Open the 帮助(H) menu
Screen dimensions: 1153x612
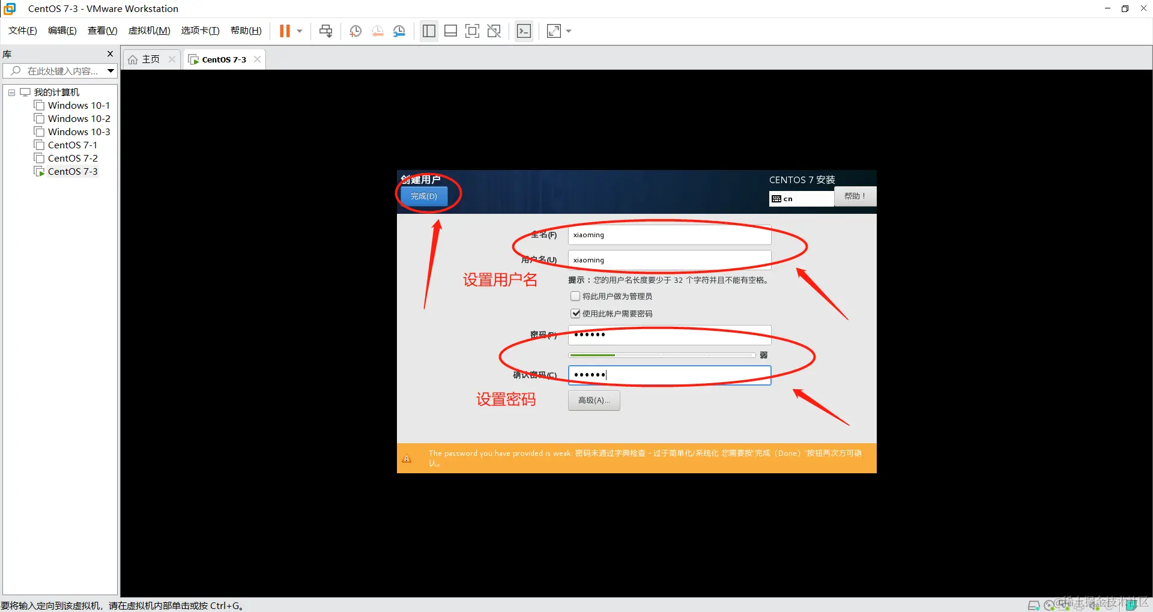coord(246,31)
